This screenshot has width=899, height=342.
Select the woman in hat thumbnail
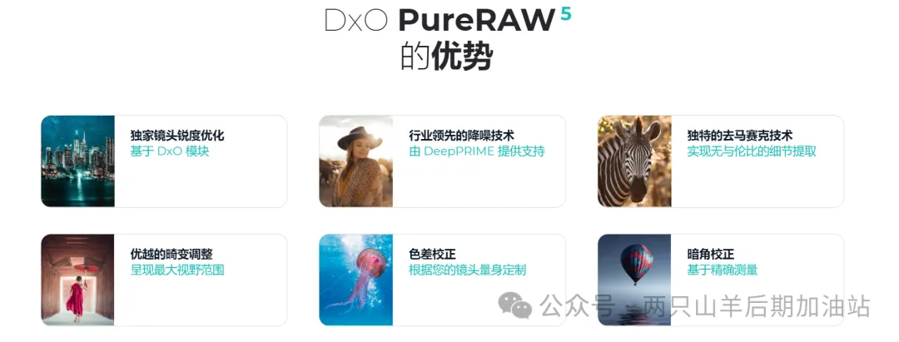(x=356, y=161)
